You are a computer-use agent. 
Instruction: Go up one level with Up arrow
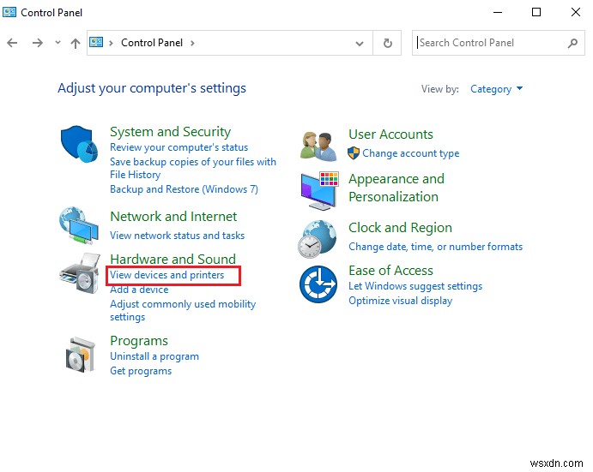(76, 44)
